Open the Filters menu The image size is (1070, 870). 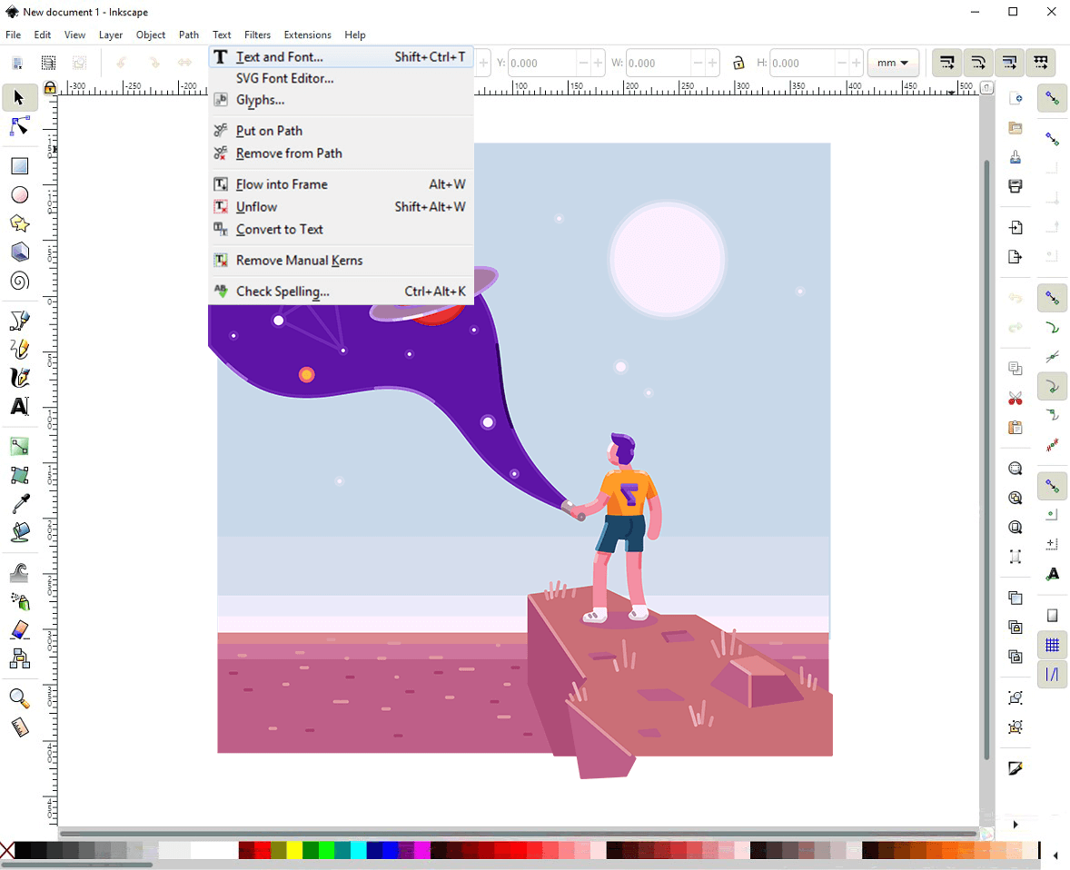tap(257, 35)
